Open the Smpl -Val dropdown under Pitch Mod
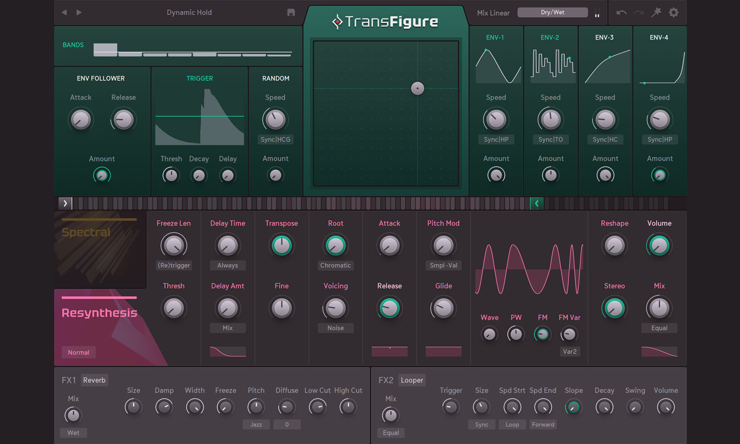 pos(444,265)
